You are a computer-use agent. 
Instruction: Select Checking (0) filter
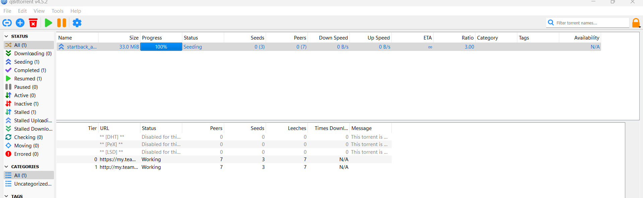(29, 137)
